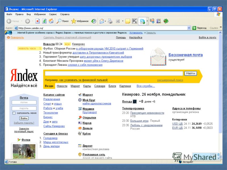Click the Установить link in info bar

point(136,33)
